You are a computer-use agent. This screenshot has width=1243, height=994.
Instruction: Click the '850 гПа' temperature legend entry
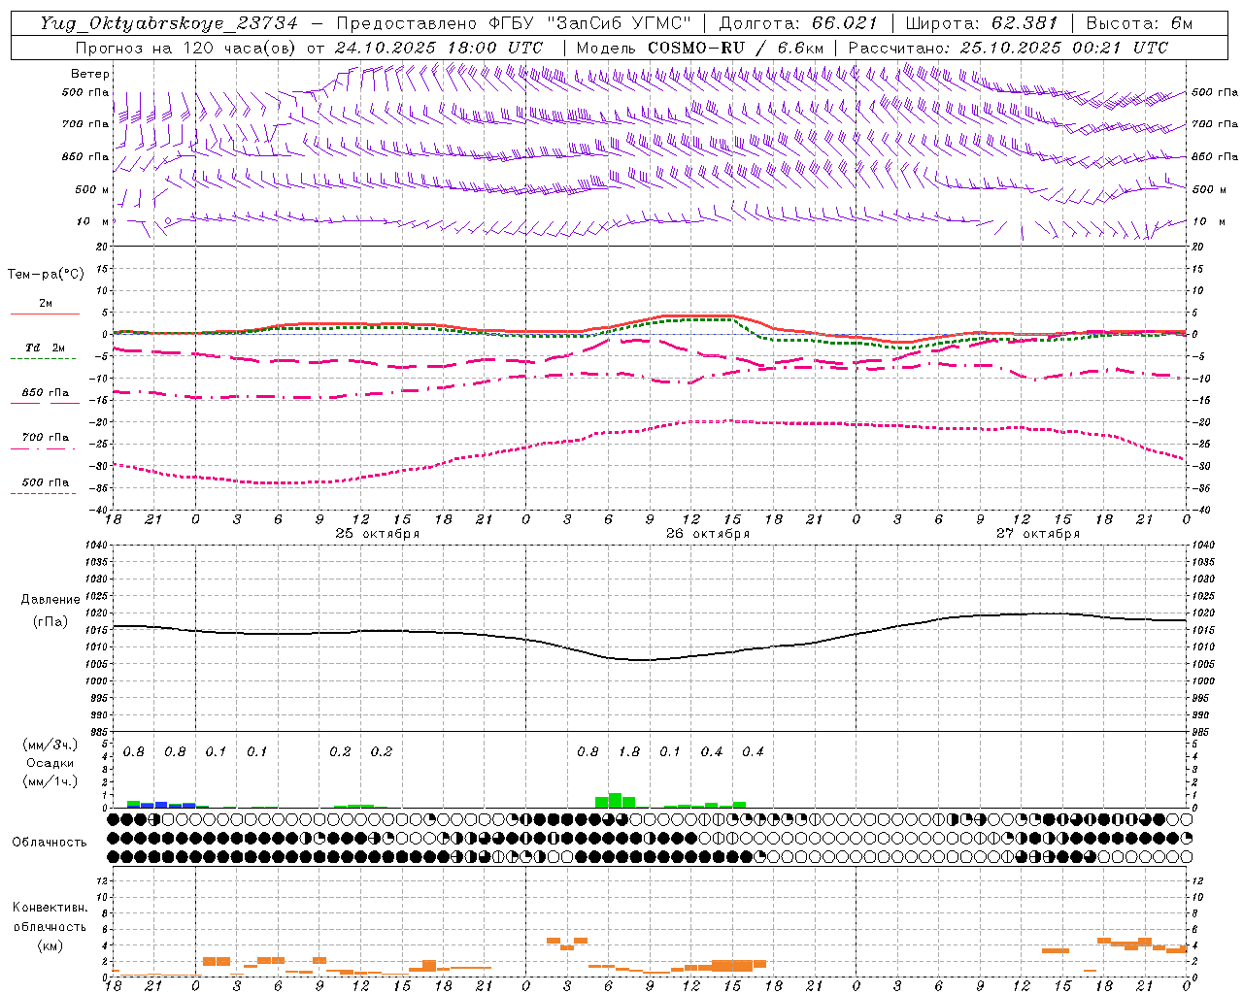pos(45,393)
